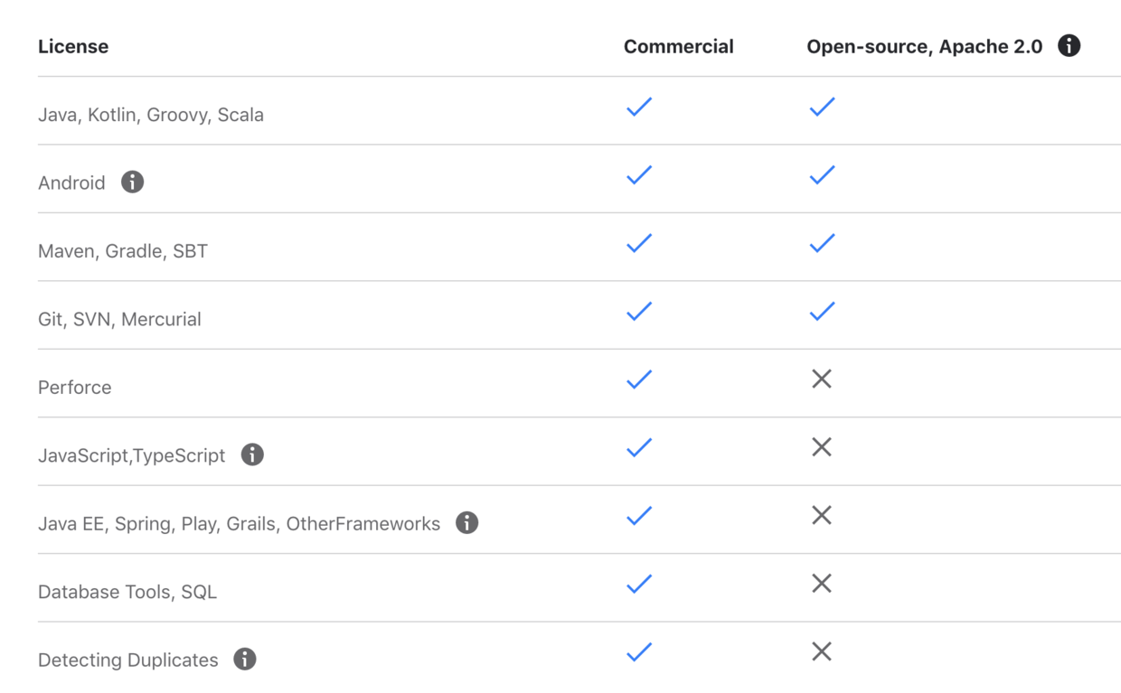Viewport: 1121px width, 693px height.
Task: Click the License column header
Action: coord(73,47)
